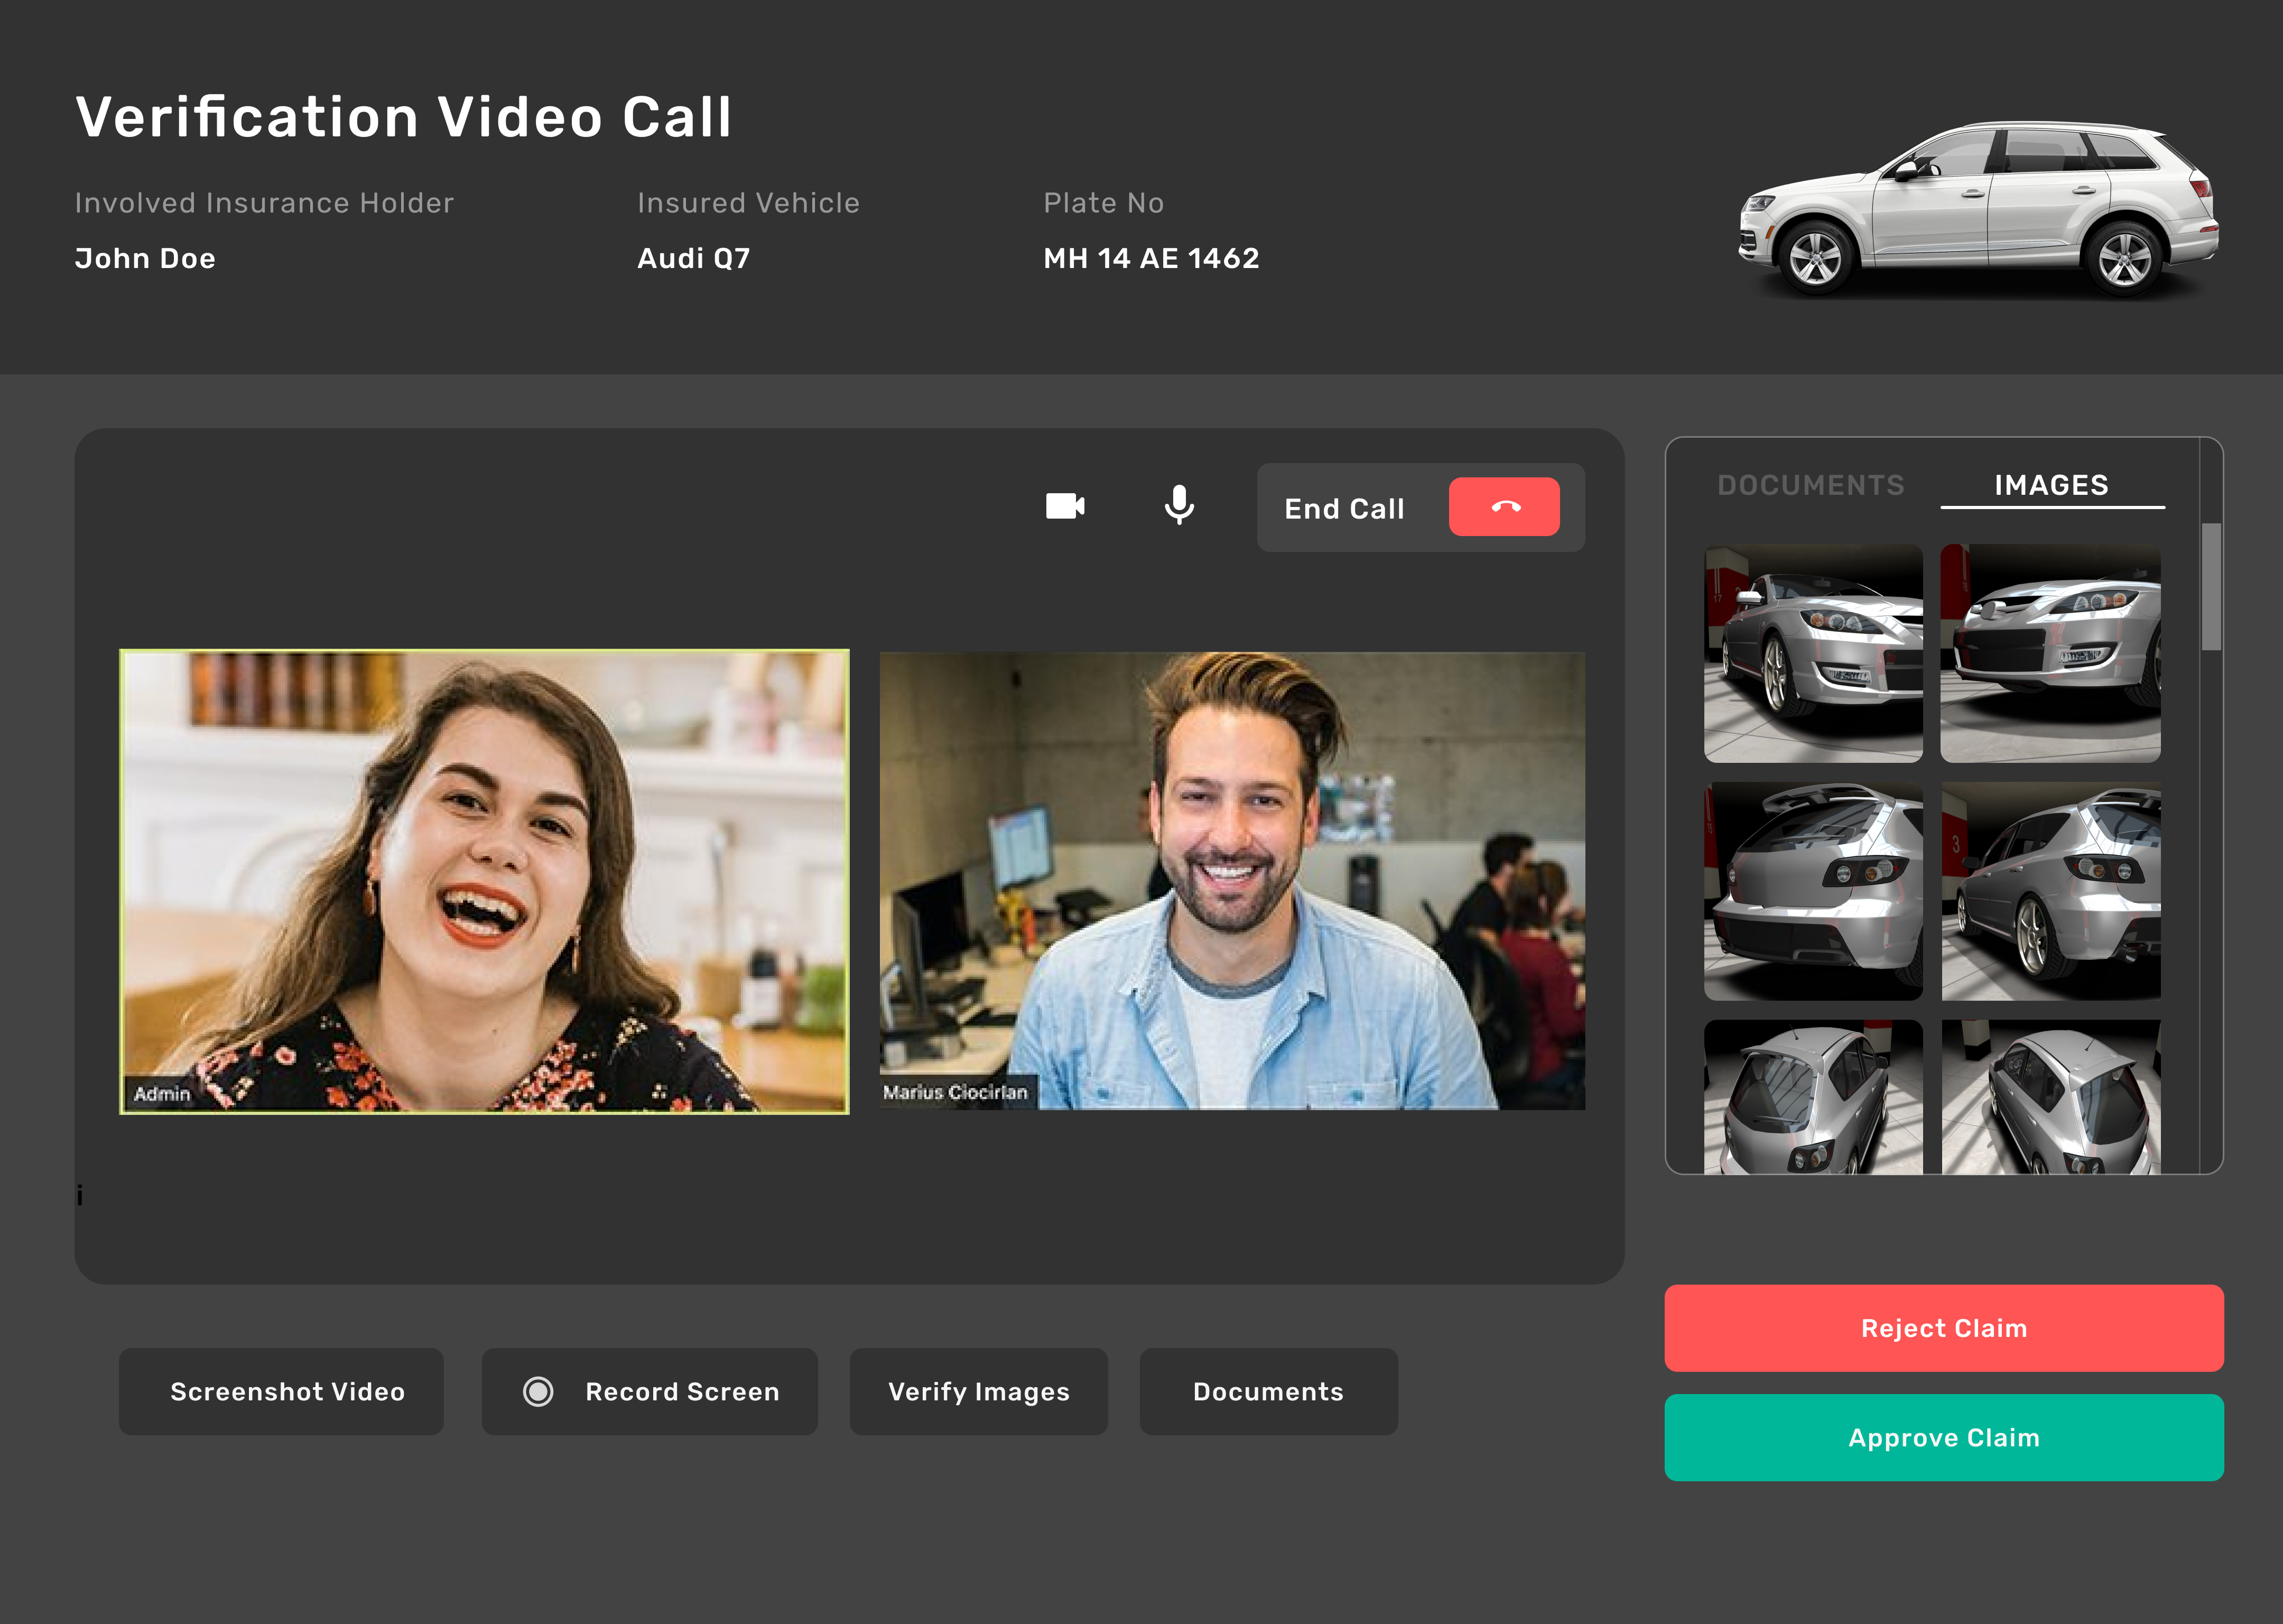Click the red hang-up phone button
This screenshot has width=2283, height=1624.
[1504, 507]
